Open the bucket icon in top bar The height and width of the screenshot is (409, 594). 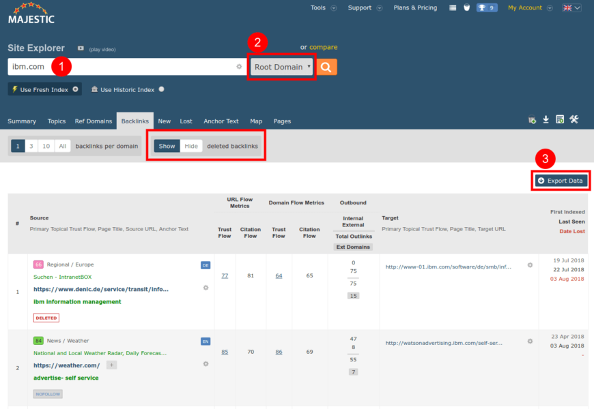tap(467, 7)
